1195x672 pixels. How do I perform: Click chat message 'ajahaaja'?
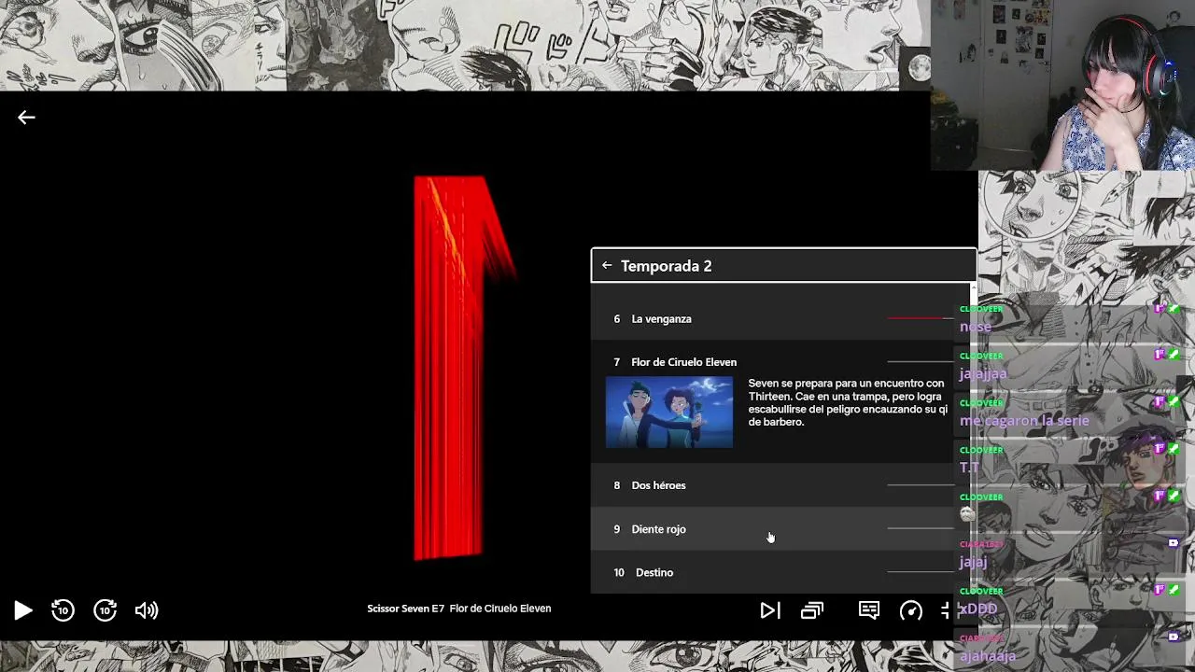coord(988,655)
